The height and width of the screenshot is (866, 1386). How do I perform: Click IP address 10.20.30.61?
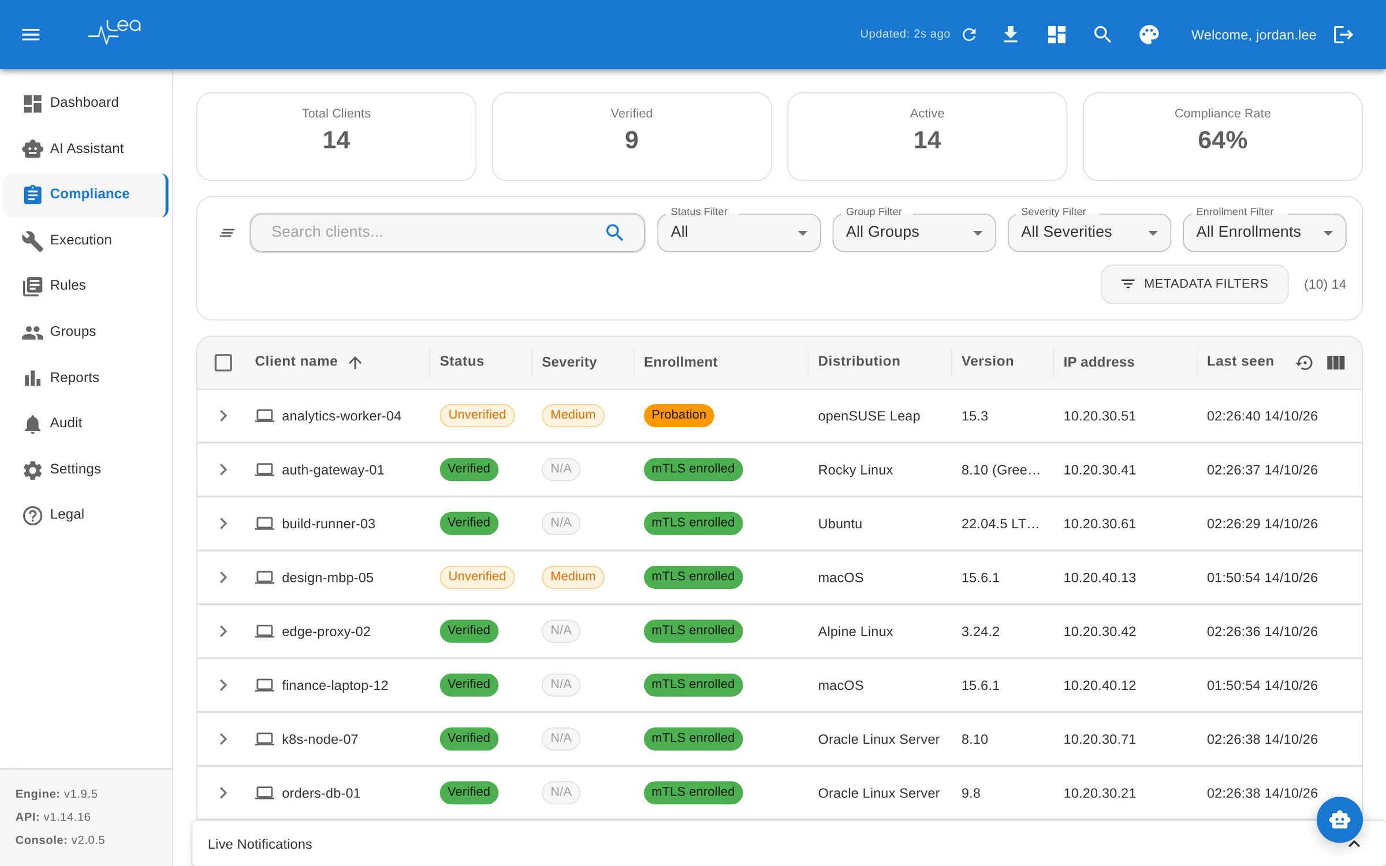pos(1100,524)
